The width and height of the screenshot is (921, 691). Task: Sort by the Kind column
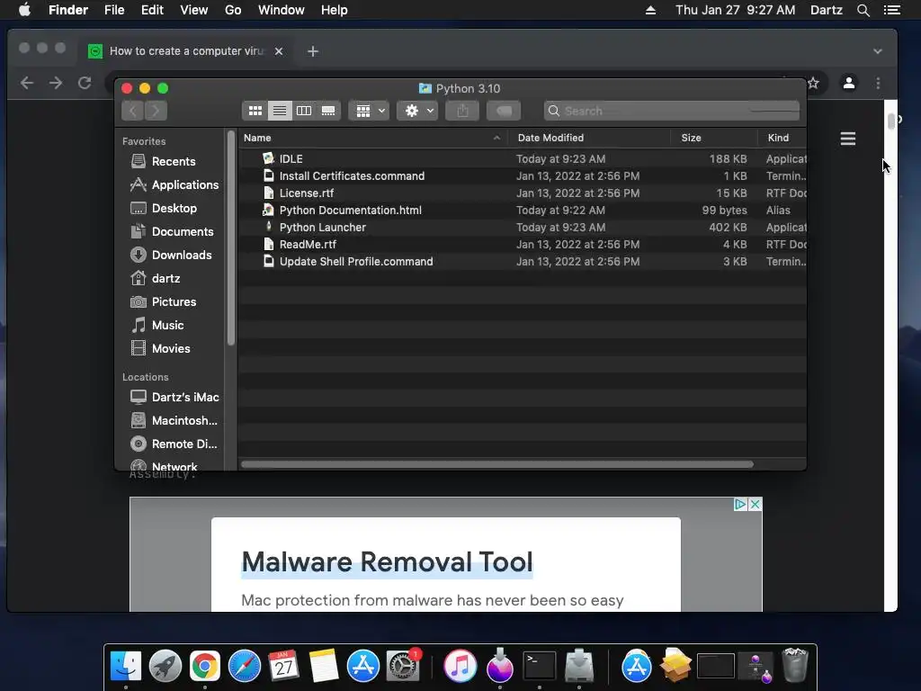pos(782,138)
